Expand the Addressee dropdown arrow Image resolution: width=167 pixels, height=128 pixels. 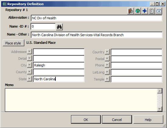pos(30,51)
